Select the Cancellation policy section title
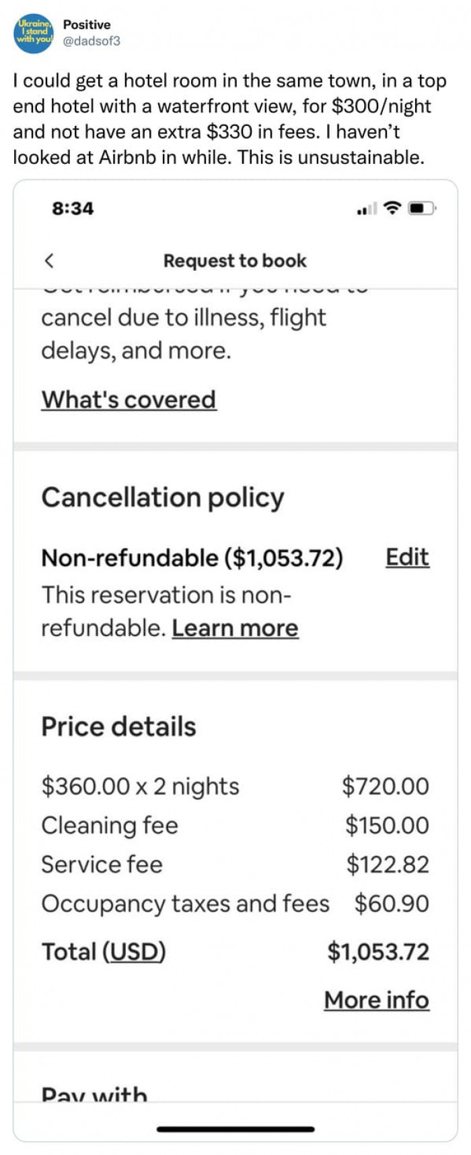Viewport: 471px width, 1155px height. click(163, 498)
